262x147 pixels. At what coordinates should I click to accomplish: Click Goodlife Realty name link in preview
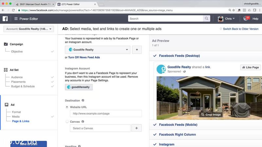pos(179,67)
